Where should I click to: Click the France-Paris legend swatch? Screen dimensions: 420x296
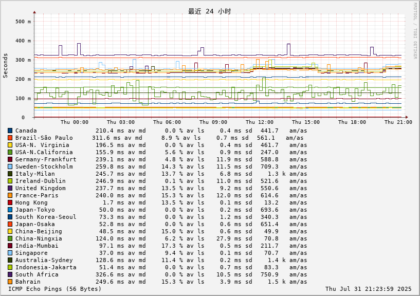(x=10, y=196)
